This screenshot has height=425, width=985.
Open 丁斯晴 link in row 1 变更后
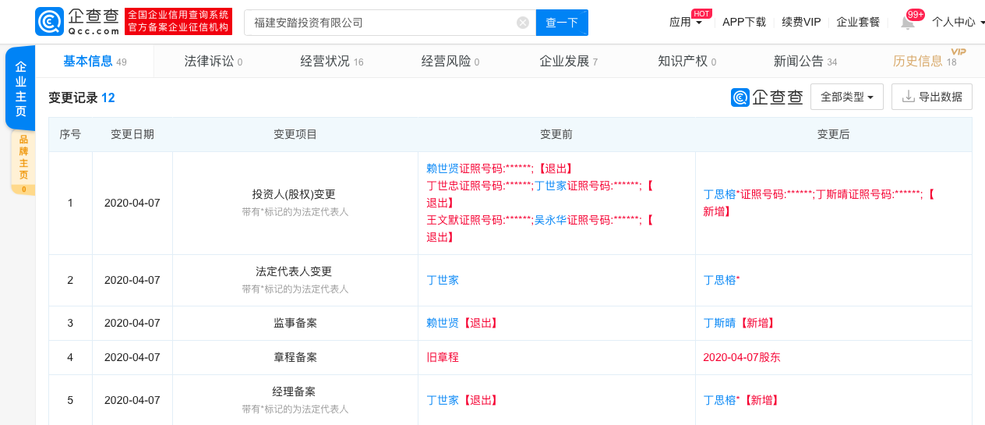(831, 194)
